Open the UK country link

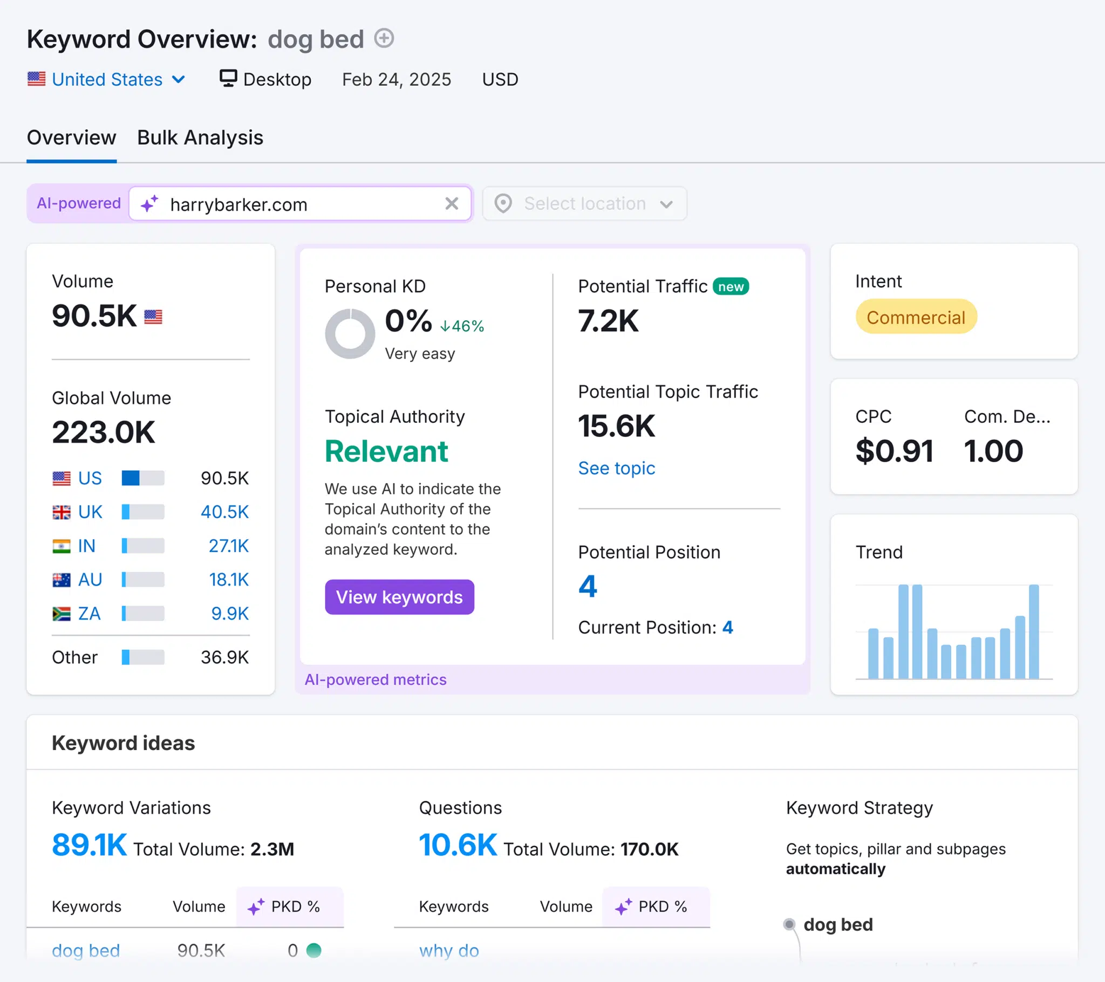pyautogui.click(x=90, y=512)
